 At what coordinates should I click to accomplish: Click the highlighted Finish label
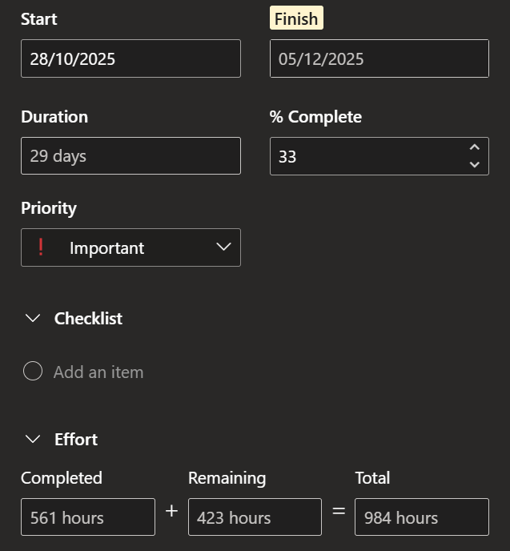[296, 18]
